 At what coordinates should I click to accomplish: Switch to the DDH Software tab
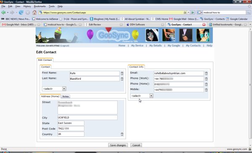[145, 25]
